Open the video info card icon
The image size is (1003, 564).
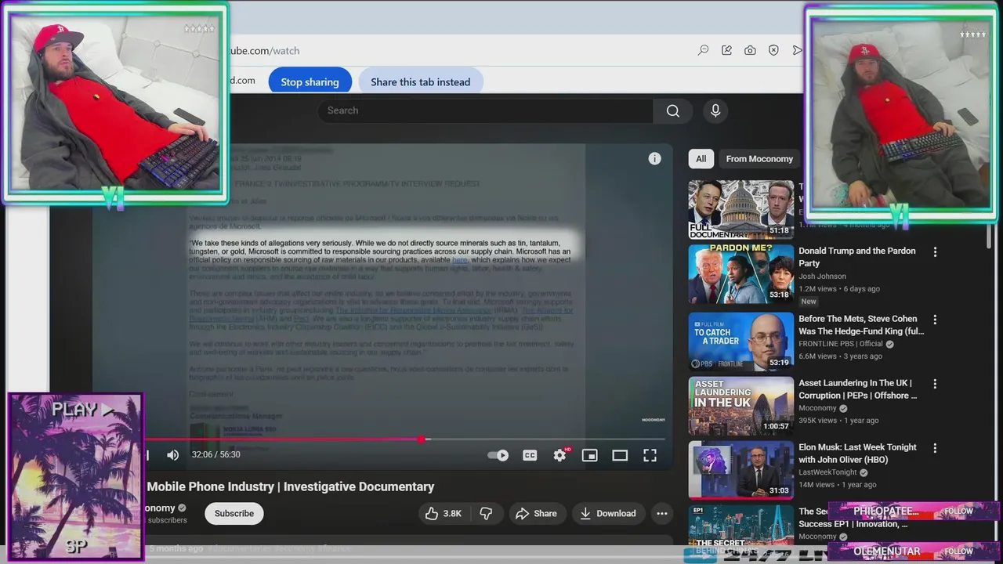tap(654, 158)
